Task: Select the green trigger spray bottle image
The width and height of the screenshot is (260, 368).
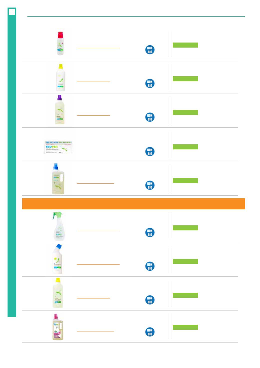Action: (x=59, y=226)
